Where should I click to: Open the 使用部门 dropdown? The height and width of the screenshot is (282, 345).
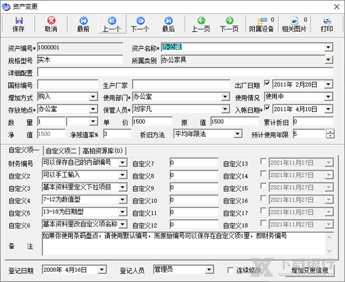tap(225, 96)
